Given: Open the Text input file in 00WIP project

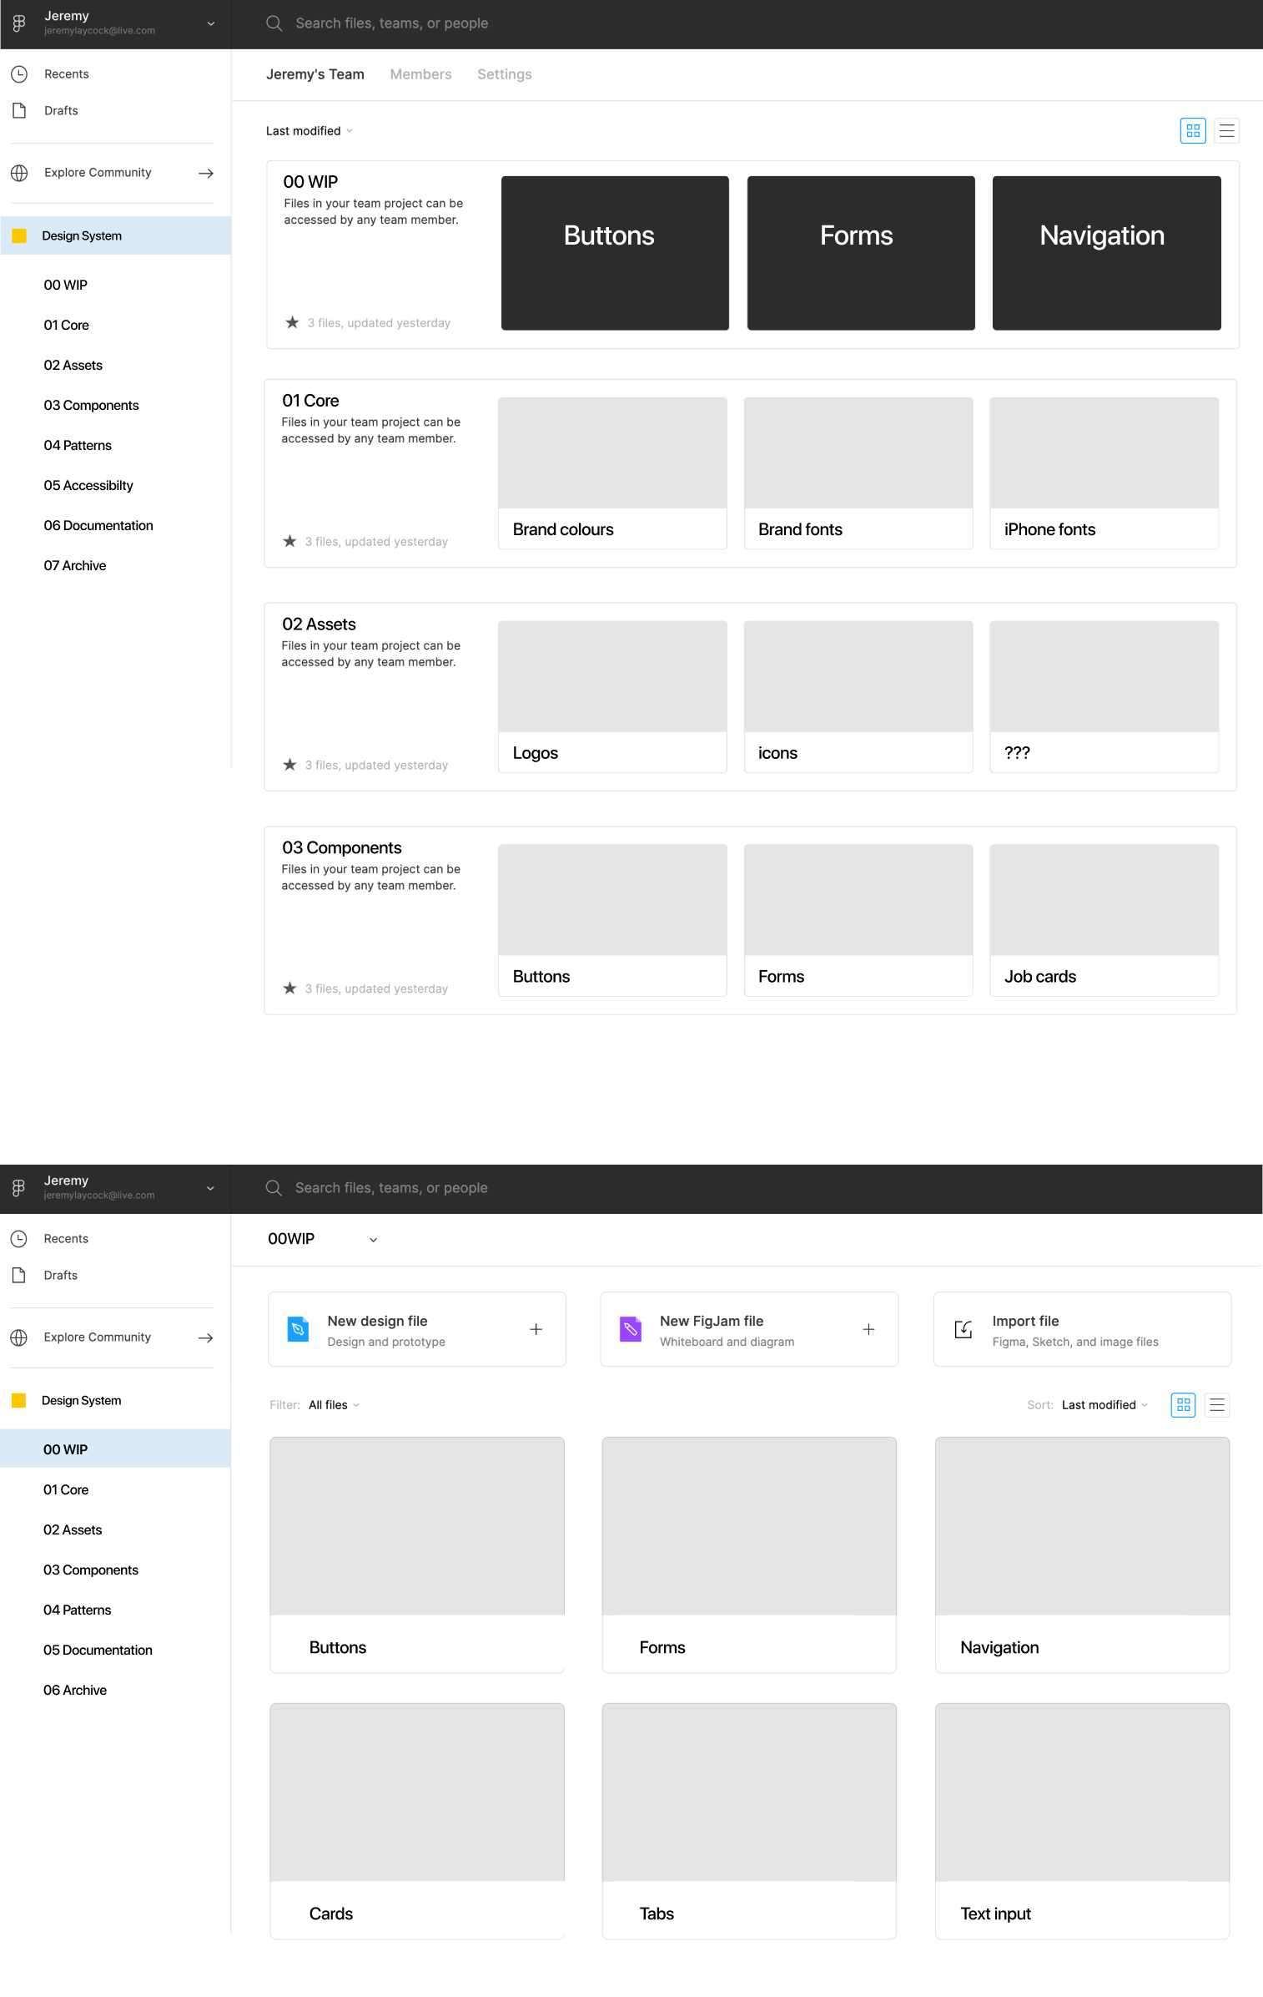Looking at the screenshot, I should [x=1082, y=1821].
